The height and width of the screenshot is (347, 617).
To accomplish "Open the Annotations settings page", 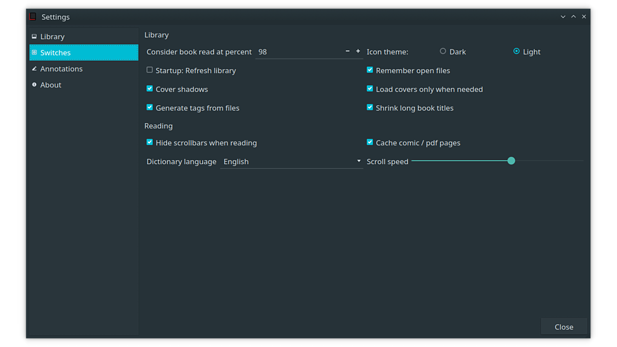I will [61, 69].
